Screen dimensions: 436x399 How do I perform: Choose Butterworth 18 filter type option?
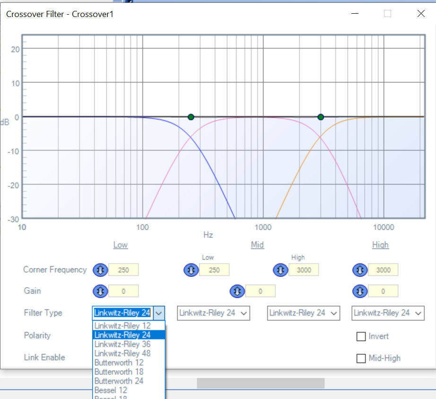tap(119, 372)
